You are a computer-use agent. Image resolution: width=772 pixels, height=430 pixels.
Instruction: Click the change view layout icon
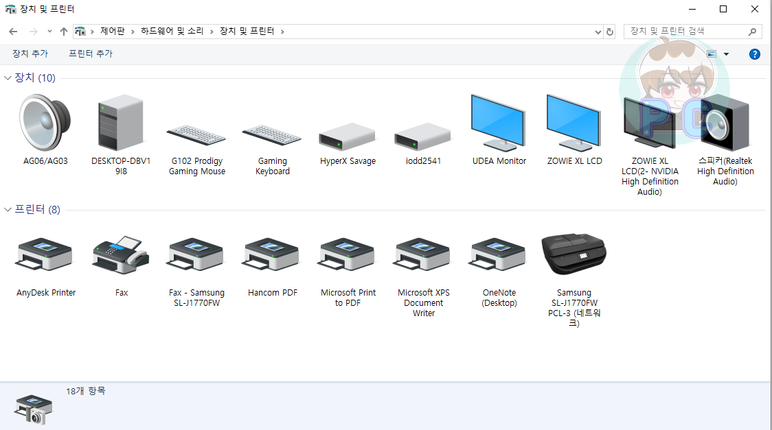pyautogui.click(x=712, y=54)
